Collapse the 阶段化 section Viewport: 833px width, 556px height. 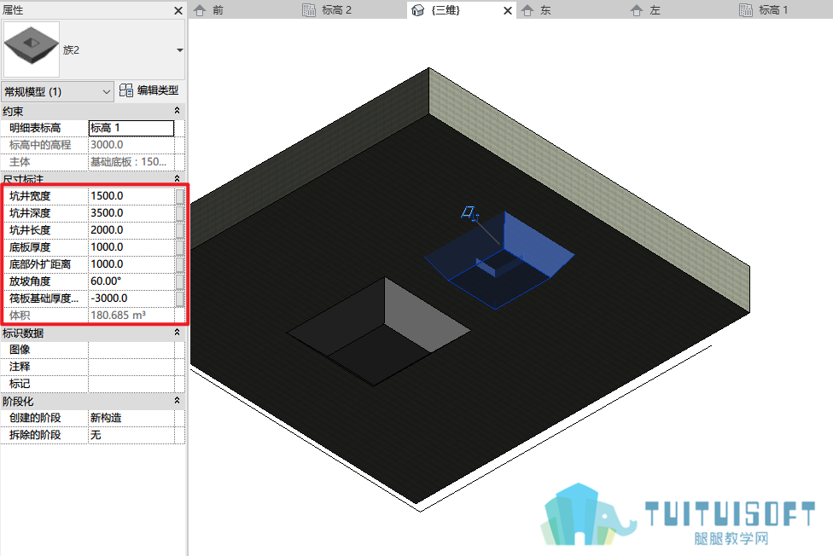click(x=177, y=401)
